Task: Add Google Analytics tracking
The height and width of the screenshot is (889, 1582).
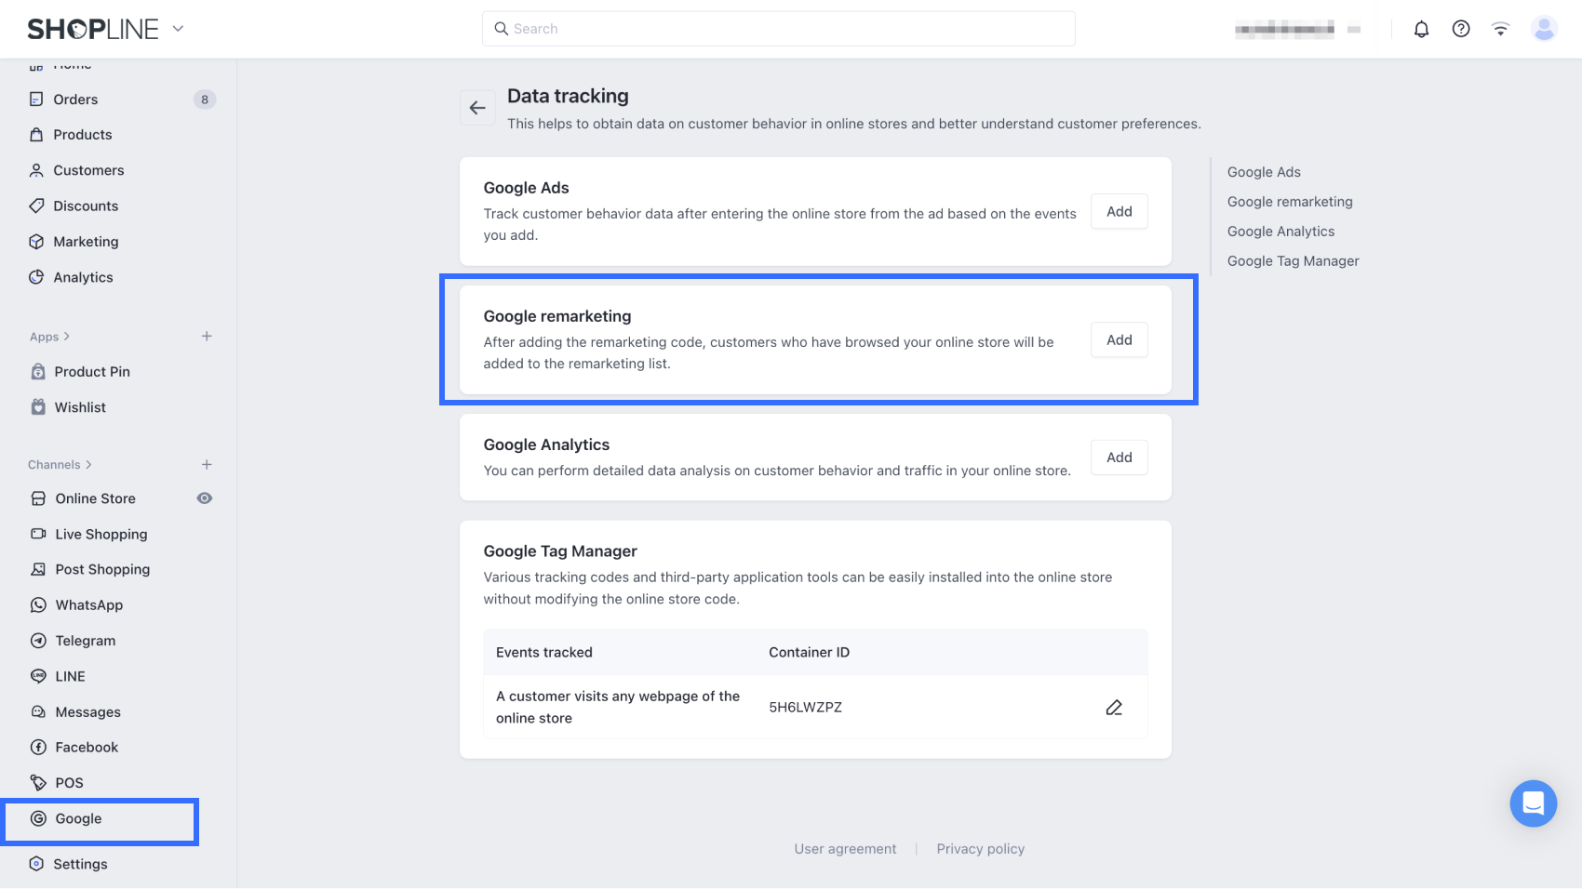Action: (1119, 458)
